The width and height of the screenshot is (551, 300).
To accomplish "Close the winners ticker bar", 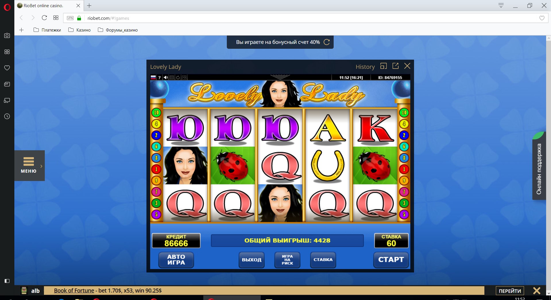I will click(537, 291).
